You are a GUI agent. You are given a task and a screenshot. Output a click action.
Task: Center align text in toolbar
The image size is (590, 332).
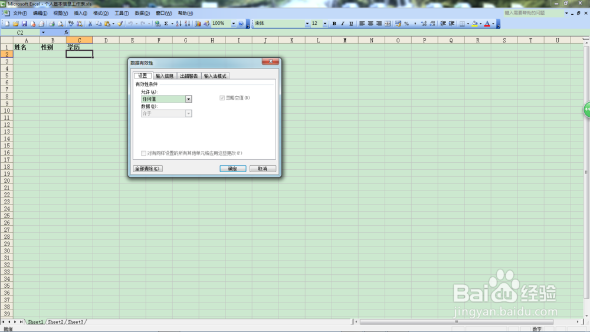[x=371, y=24]
